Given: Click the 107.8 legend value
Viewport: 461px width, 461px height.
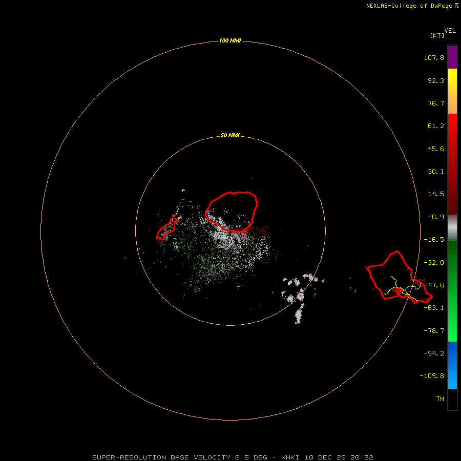Looking at the screenshot, I should pyautogui.click(x=434, y=57).
